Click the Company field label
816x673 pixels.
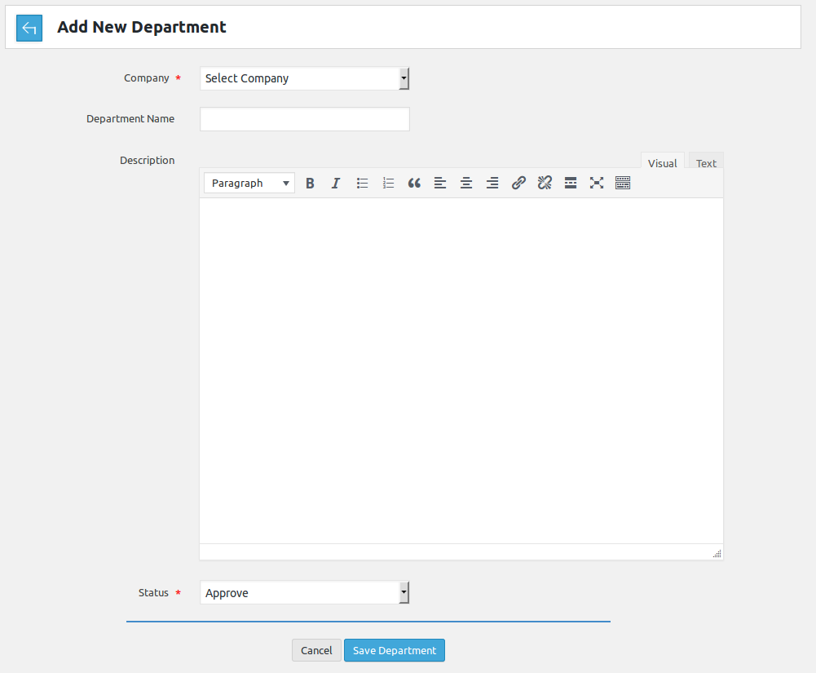pos(146,78)
